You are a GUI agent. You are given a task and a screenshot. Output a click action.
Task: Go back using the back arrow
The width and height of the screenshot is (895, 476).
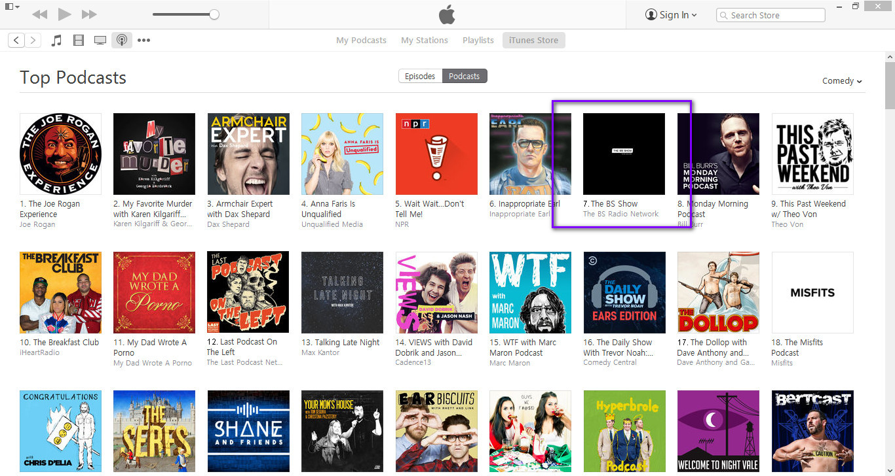[16, 40]
